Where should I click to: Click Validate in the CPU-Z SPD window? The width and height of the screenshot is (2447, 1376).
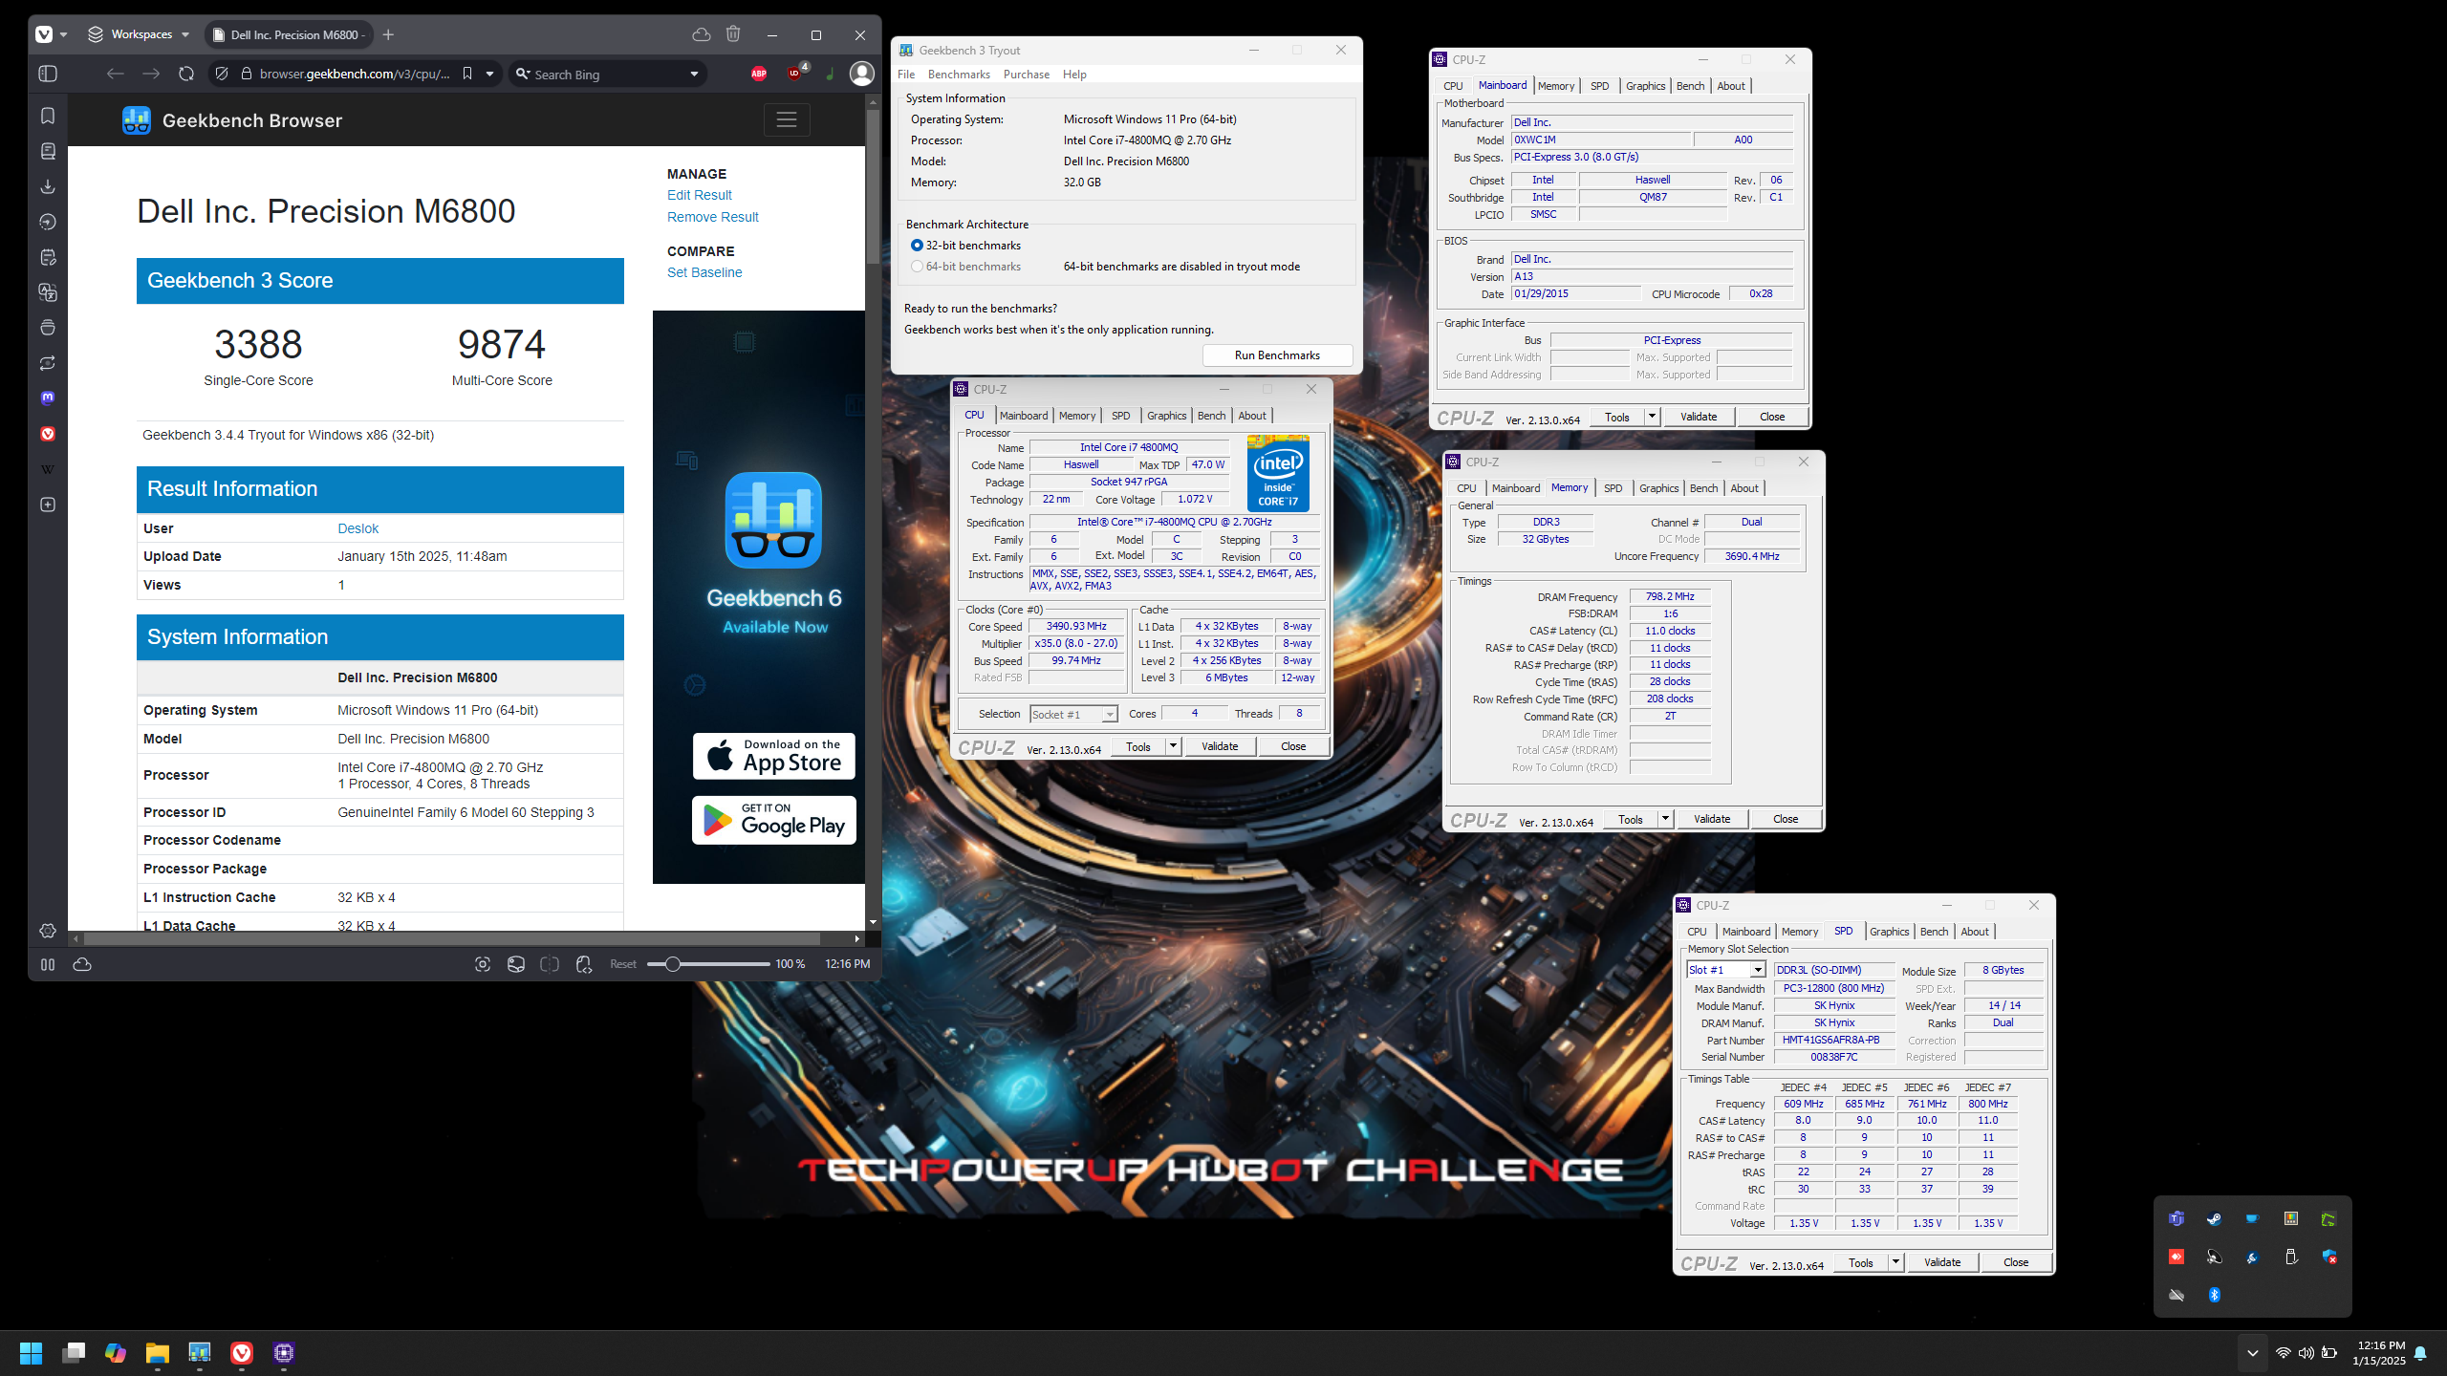(1941, 1262)
